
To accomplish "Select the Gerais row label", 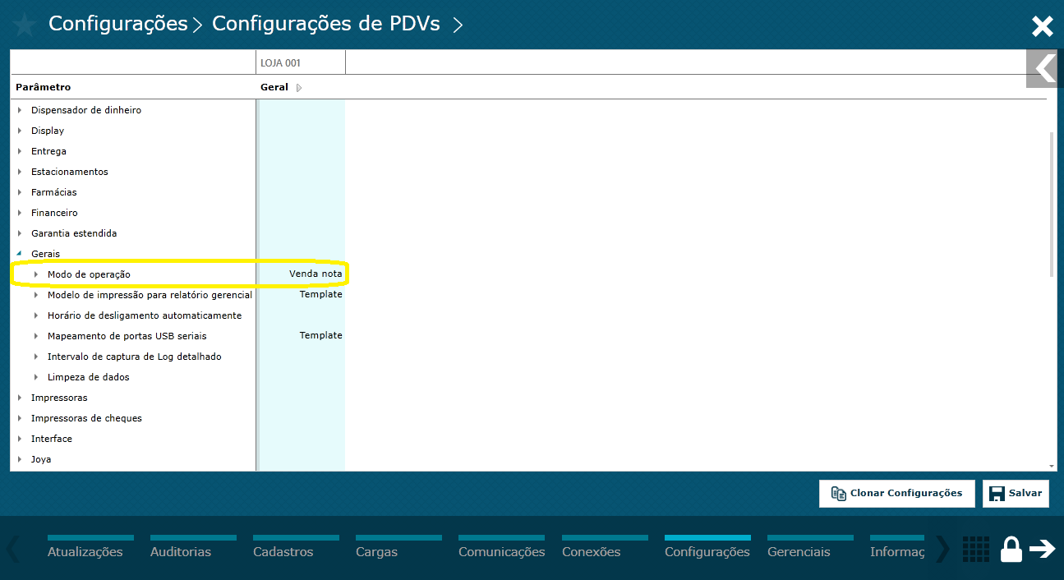I will 45,254.
